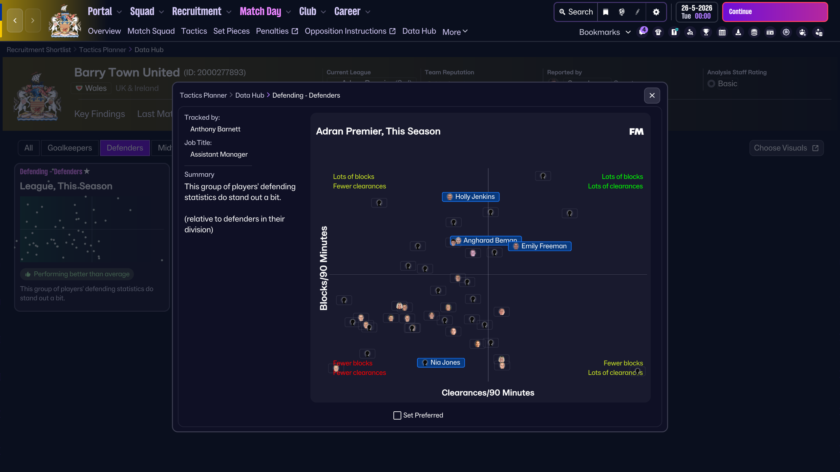The height and width of the screenshot is (472, 840).
Task: Click the data stack icon in the toolbar
Action: 754,32
